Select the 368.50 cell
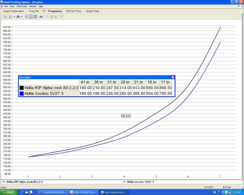The image size is (244, 195). point(139,93)
